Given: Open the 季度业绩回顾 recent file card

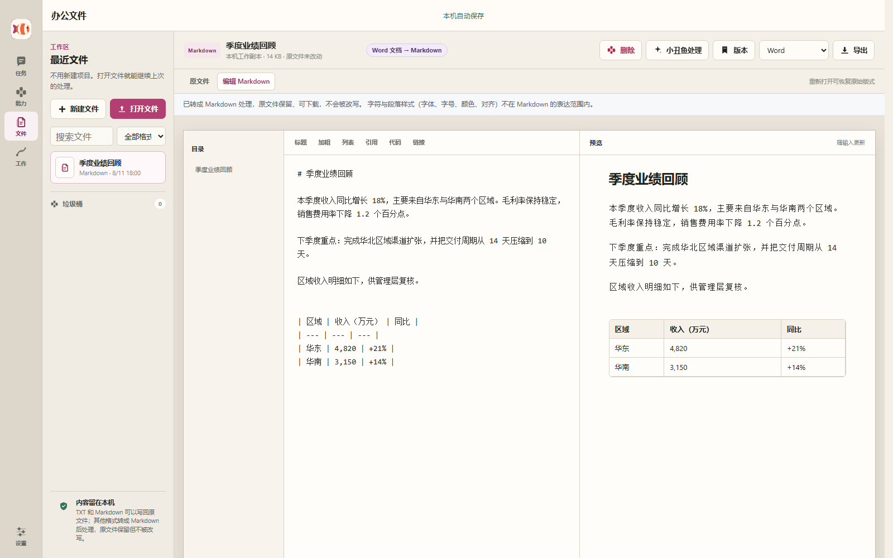Looking at the screenshot, I should tap(108, 167).
